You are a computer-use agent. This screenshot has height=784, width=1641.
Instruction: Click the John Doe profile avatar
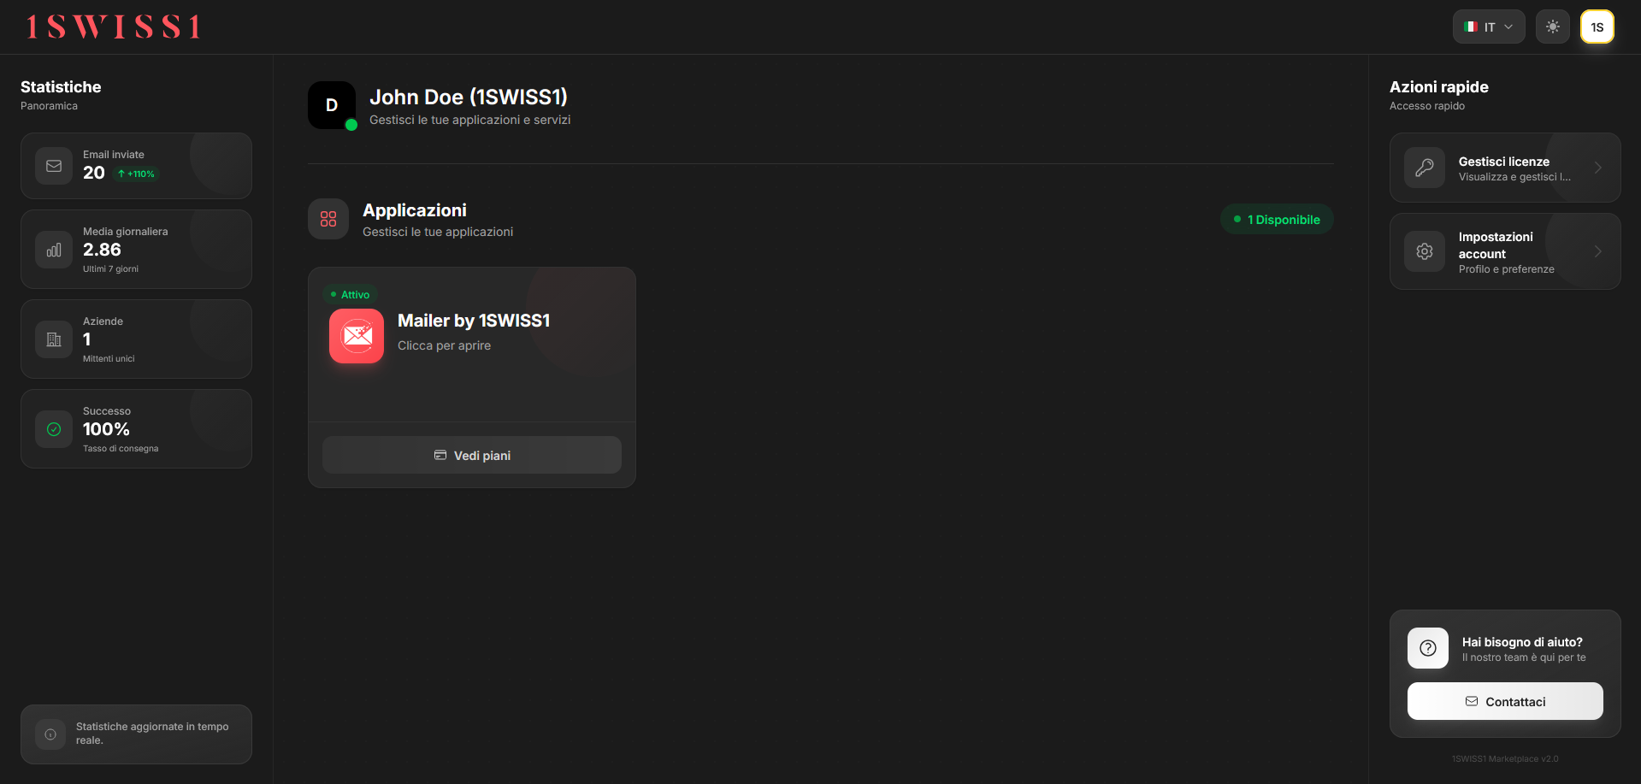pyautogui.click(x=332, y=105)
